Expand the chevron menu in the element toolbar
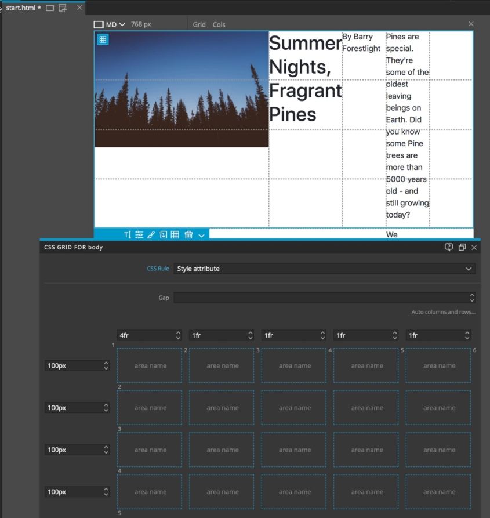 [201, 235]
